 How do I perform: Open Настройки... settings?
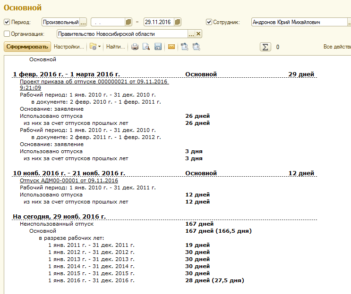(68, 47)
